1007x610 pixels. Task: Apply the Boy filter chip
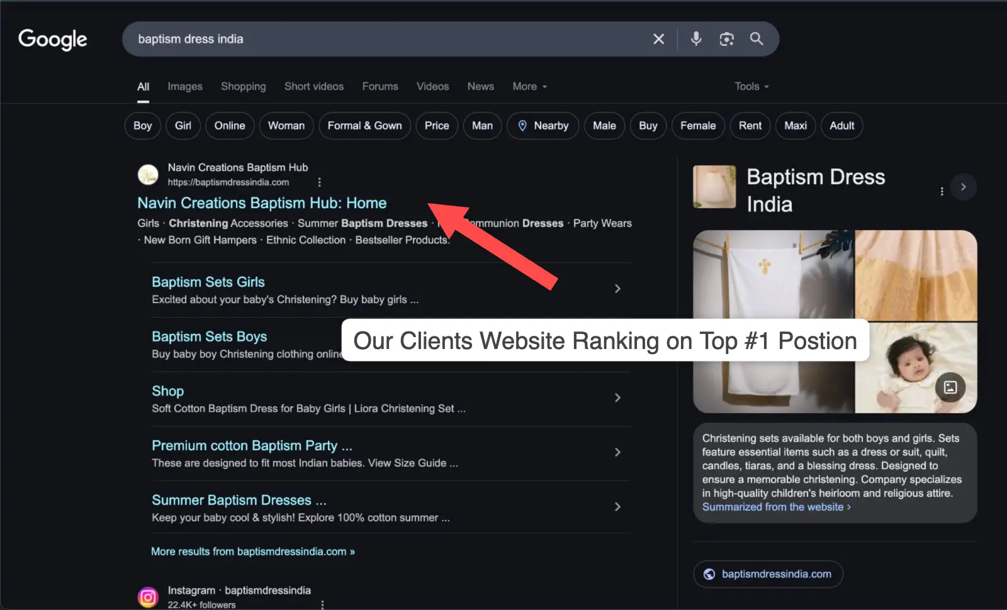(x=143, y=126)
